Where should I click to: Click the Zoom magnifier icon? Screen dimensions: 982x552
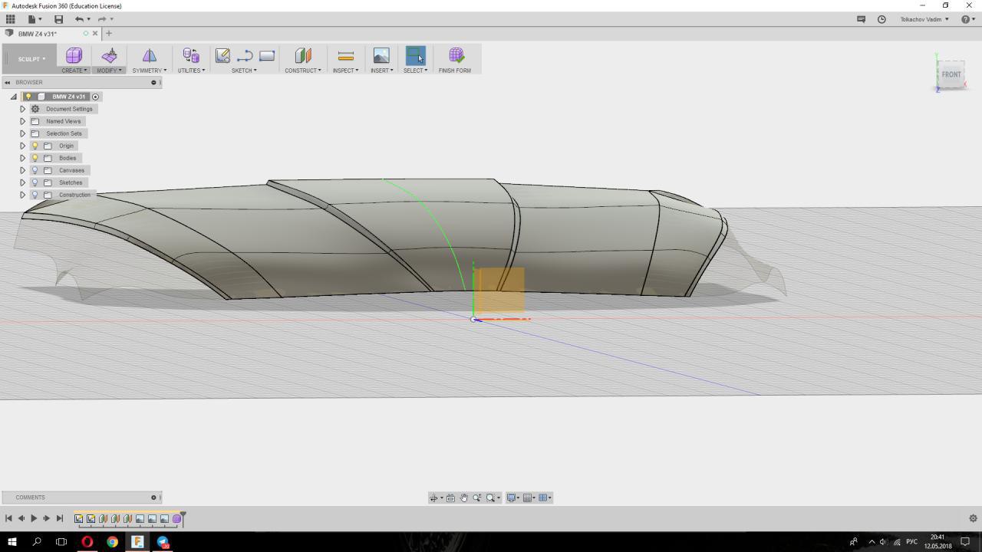coord(477,498)
